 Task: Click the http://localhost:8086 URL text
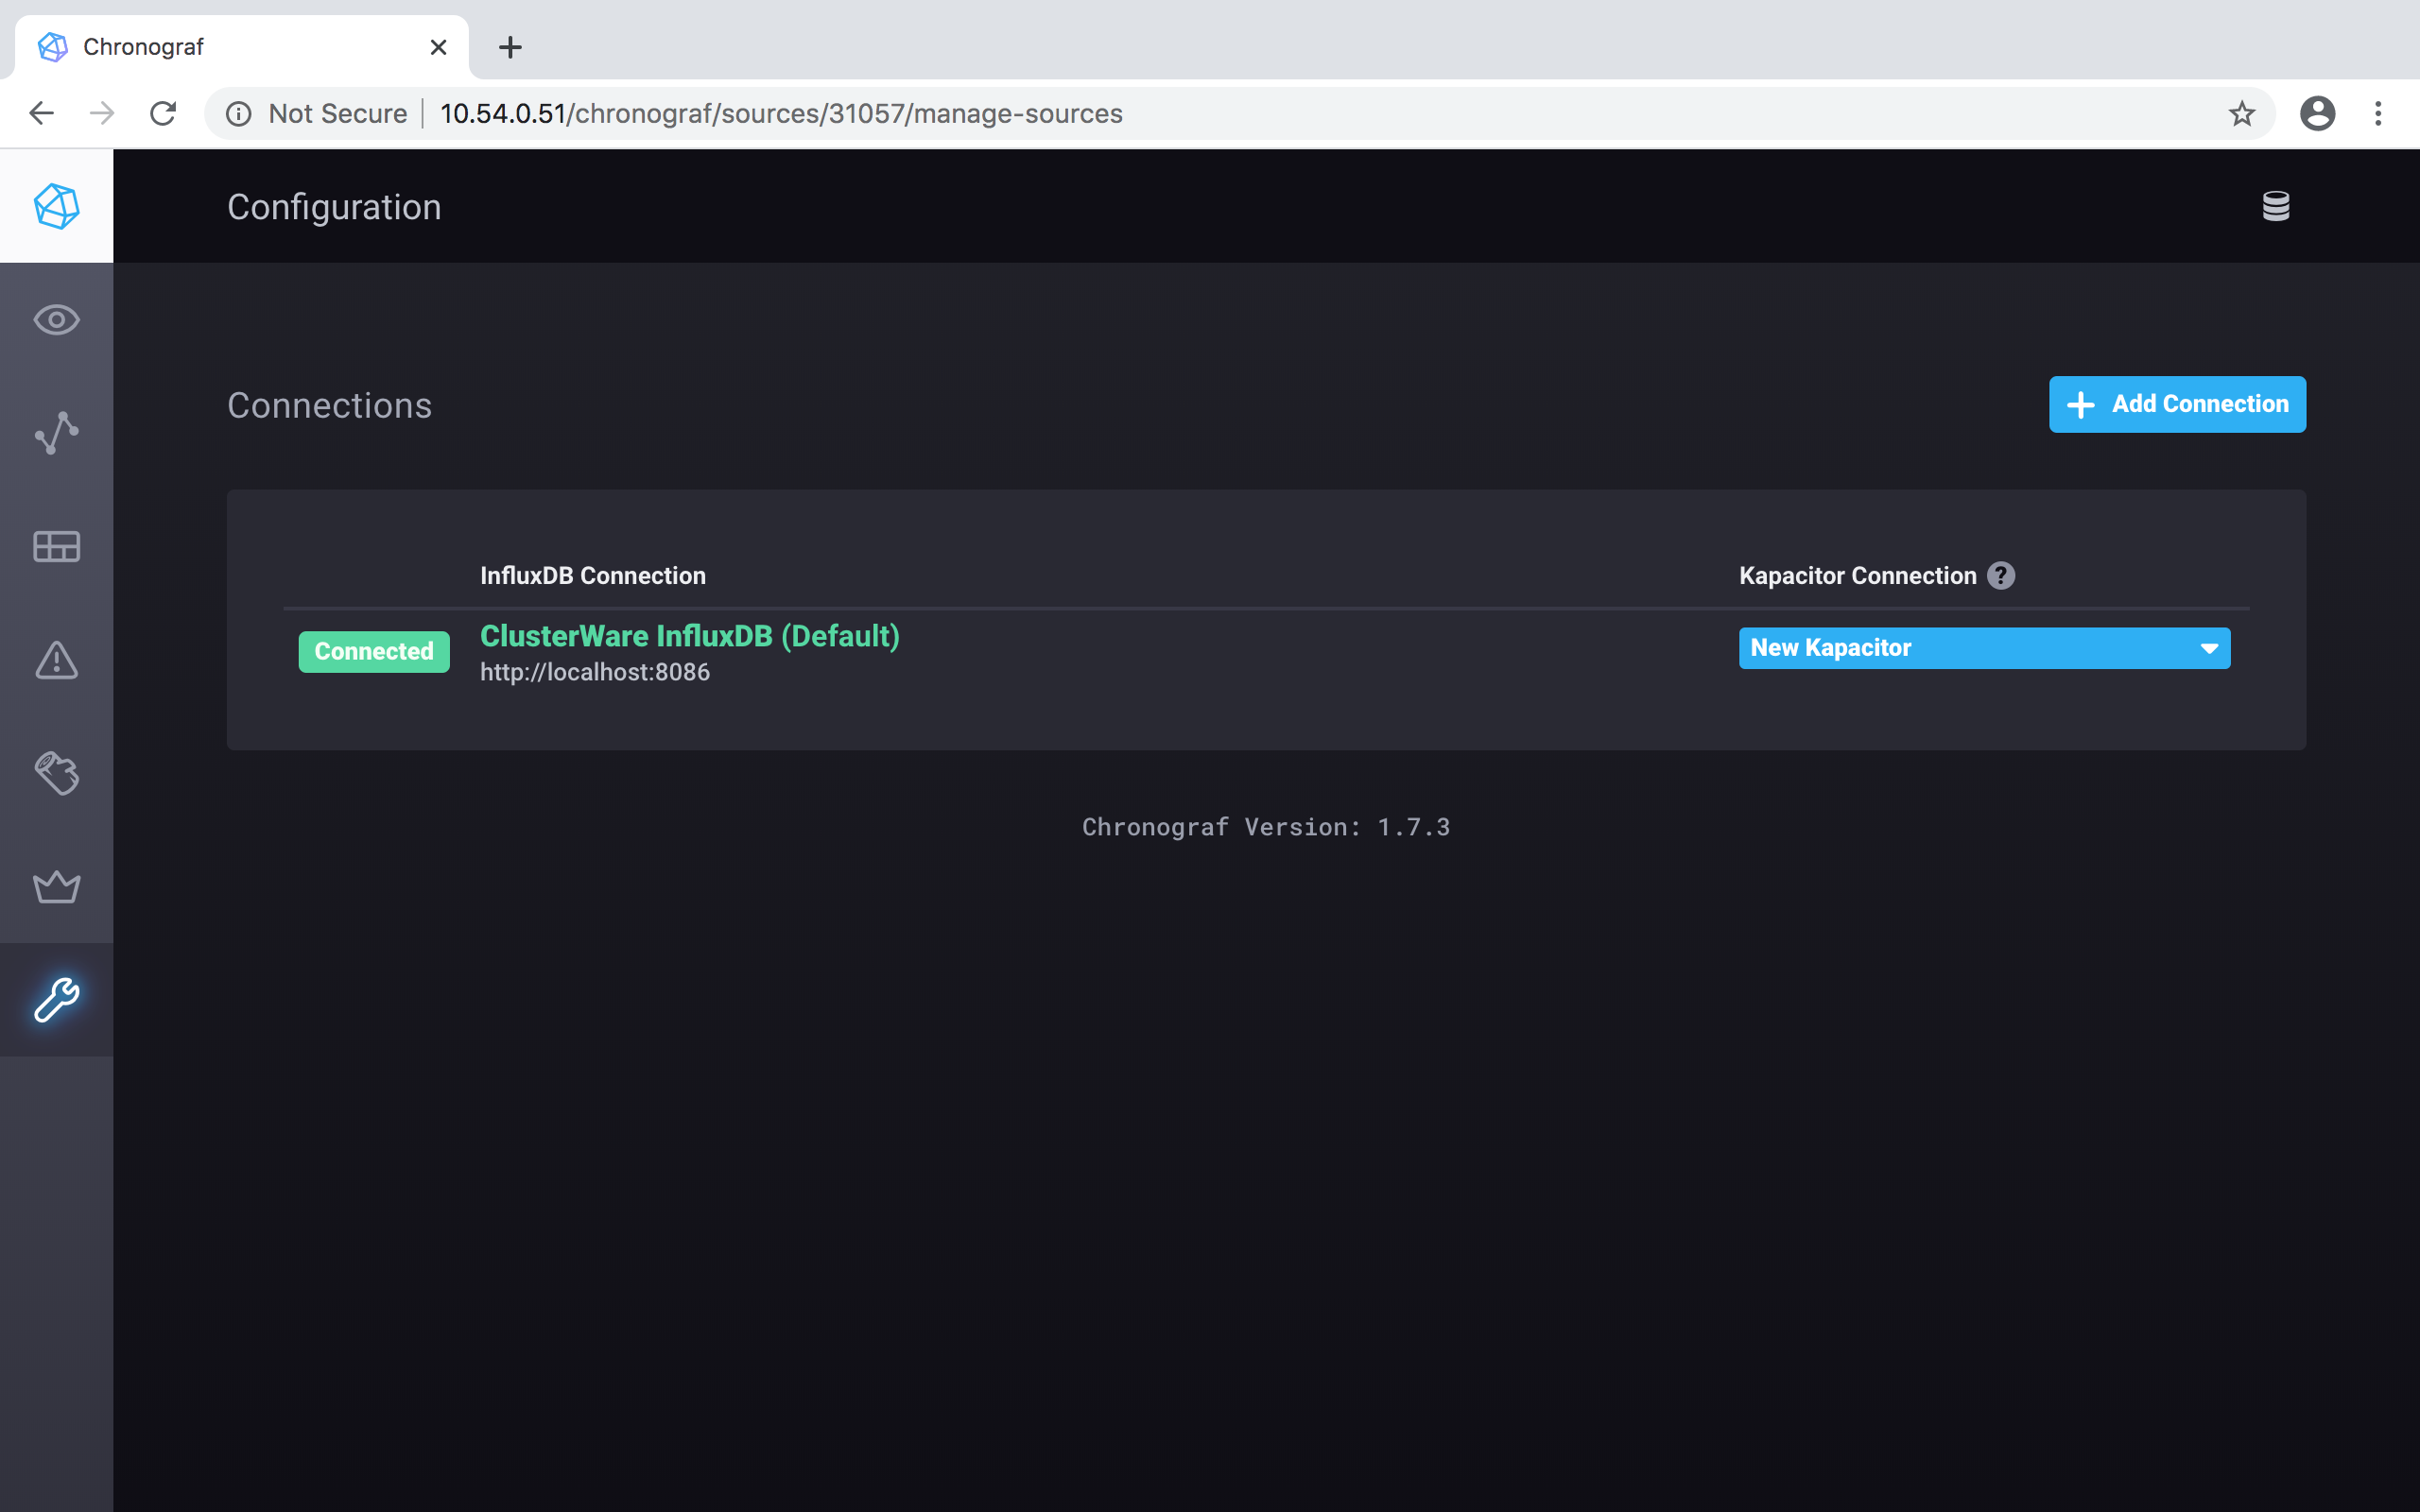(595, 672)
